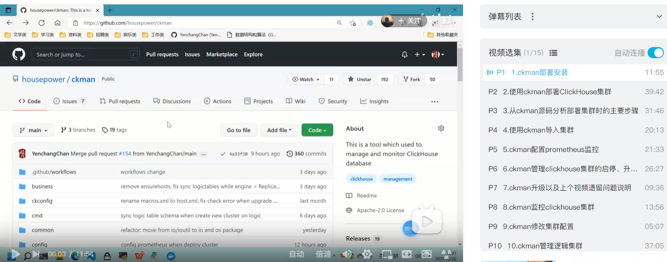This screenshot has width=667, height=262.
Task: Open the user avatar dropdown menu
Action: (x=438, y=55)
